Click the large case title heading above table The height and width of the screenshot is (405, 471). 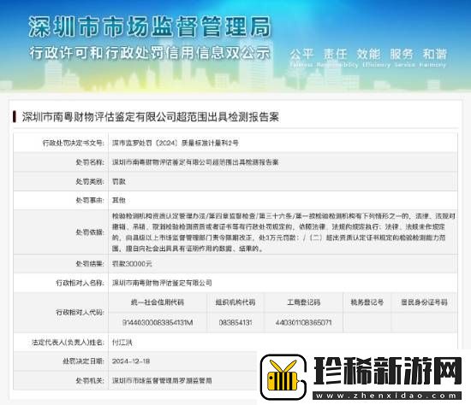coord(150,117)
